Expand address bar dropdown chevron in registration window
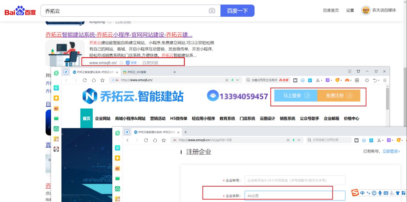Image resolution: width=407 pixels, height=202 pixels. coord(299,140)
